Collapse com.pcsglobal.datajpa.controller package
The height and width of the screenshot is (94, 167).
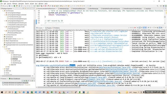pyautogui.click(x=5, y=15)
